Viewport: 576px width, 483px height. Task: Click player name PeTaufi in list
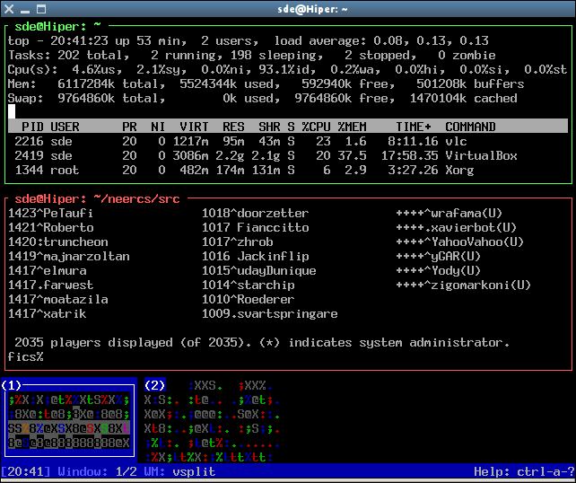(x=44, y=213)
